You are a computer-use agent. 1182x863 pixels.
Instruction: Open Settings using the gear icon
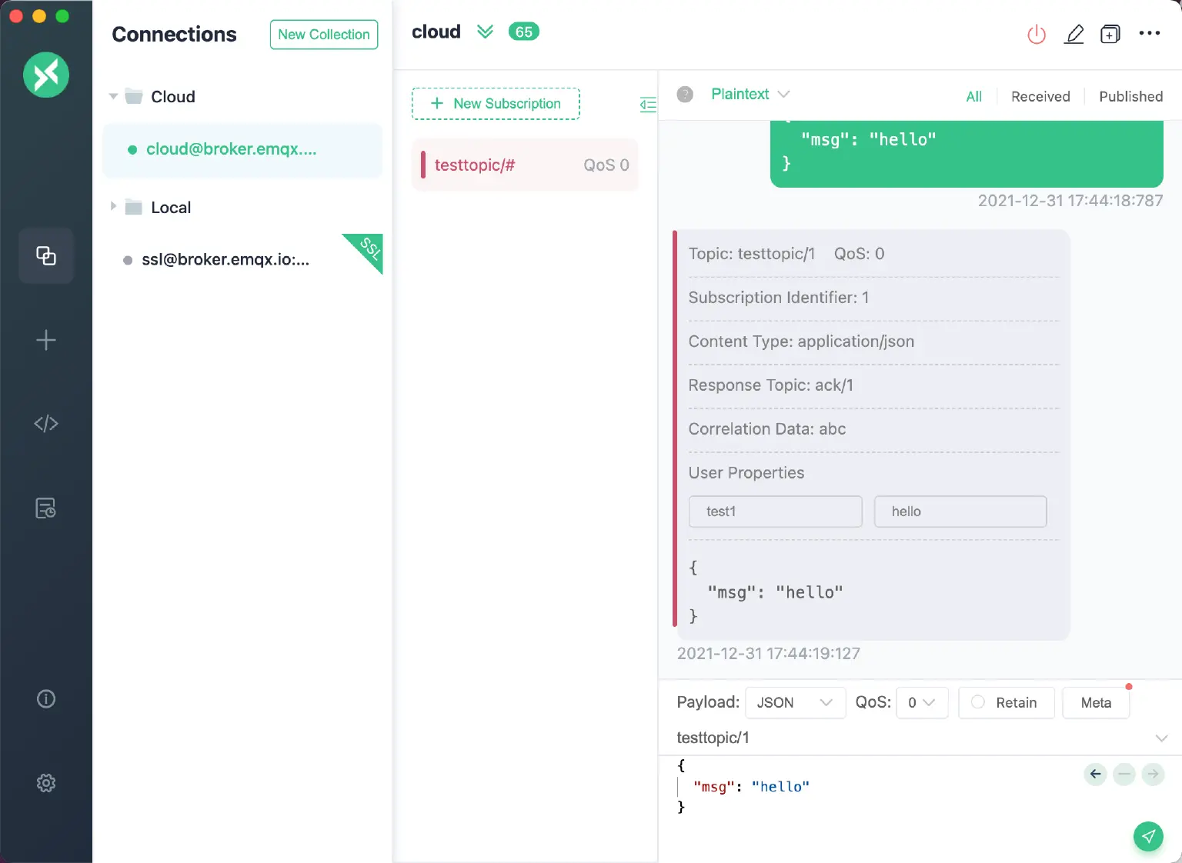click(x=46, y=783)
